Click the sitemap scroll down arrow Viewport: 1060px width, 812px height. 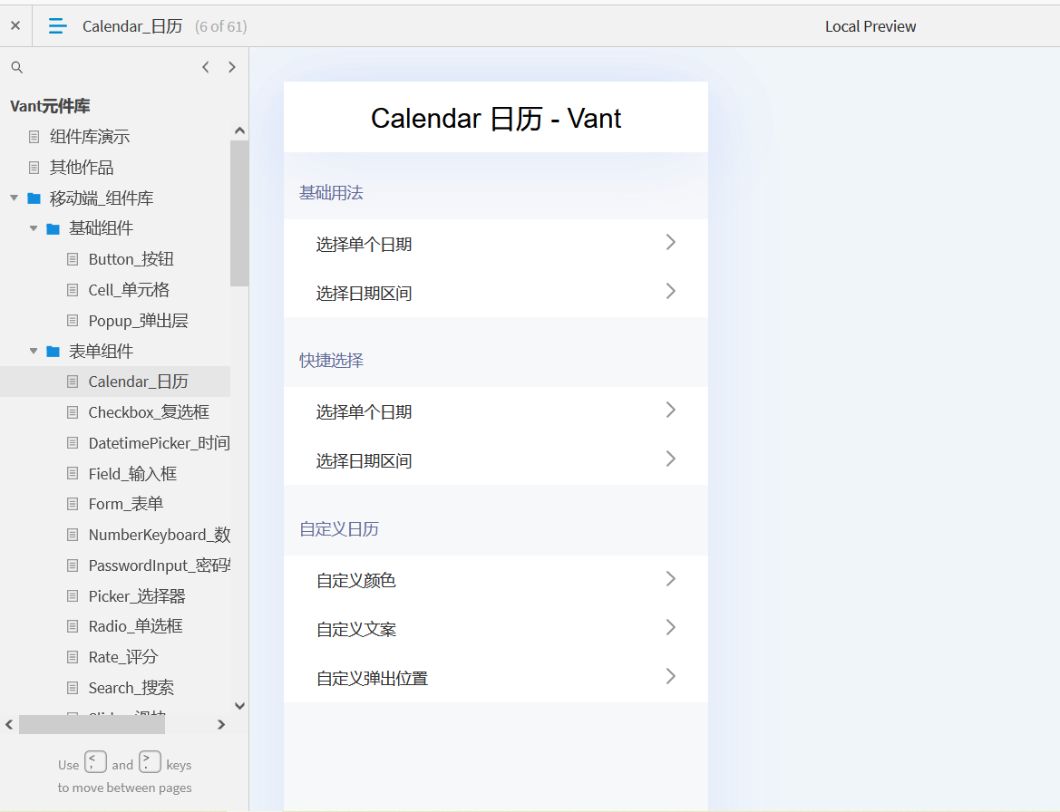pos(239,706)
